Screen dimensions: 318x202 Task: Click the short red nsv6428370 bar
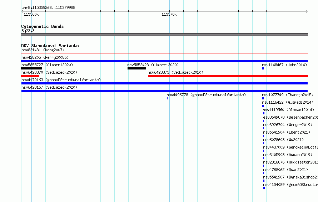pos(30,76)
